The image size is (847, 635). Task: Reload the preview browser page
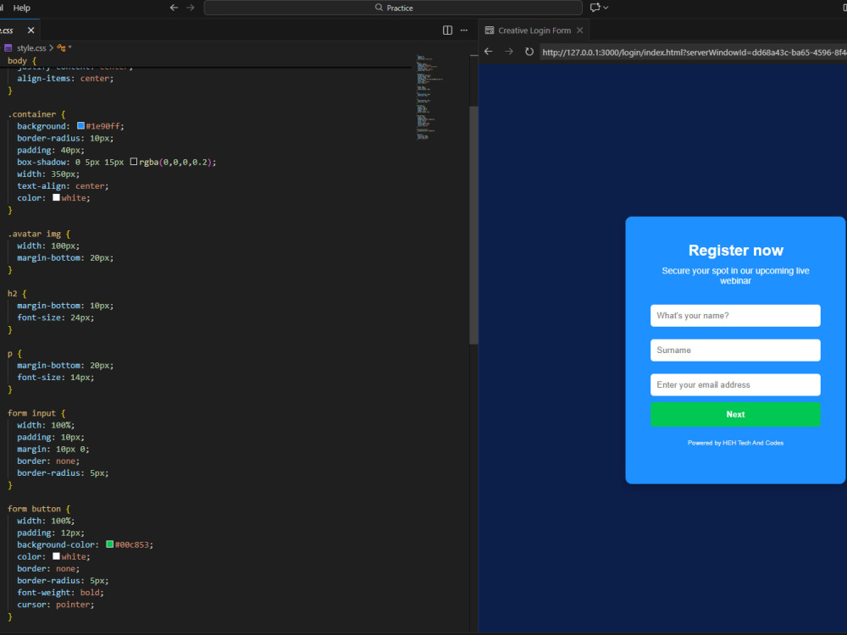tap(529, 52)
